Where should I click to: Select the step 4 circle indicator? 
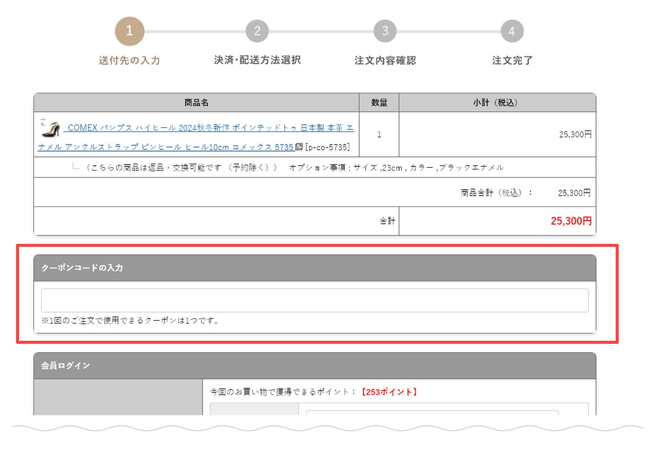512,31
